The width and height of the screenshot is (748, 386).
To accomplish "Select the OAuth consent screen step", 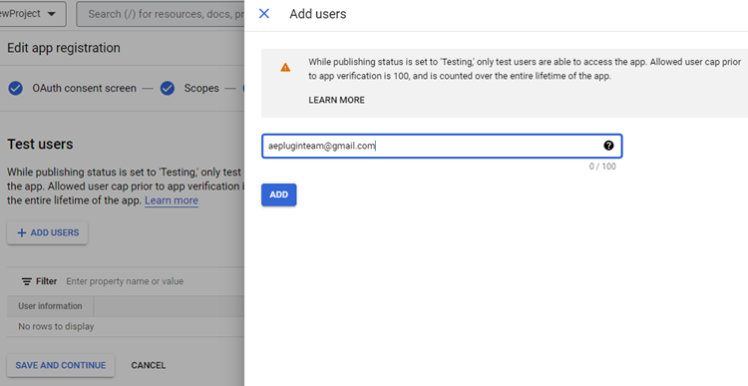I will (x=84, y=88).
